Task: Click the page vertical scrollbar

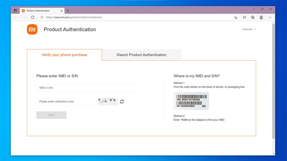Action: tap(273, 81)
